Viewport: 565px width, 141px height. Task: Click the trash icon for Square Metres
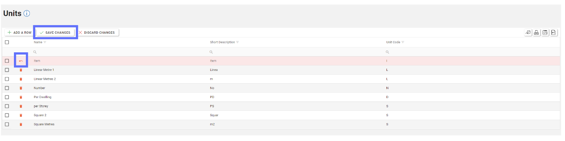coord(21,124)
